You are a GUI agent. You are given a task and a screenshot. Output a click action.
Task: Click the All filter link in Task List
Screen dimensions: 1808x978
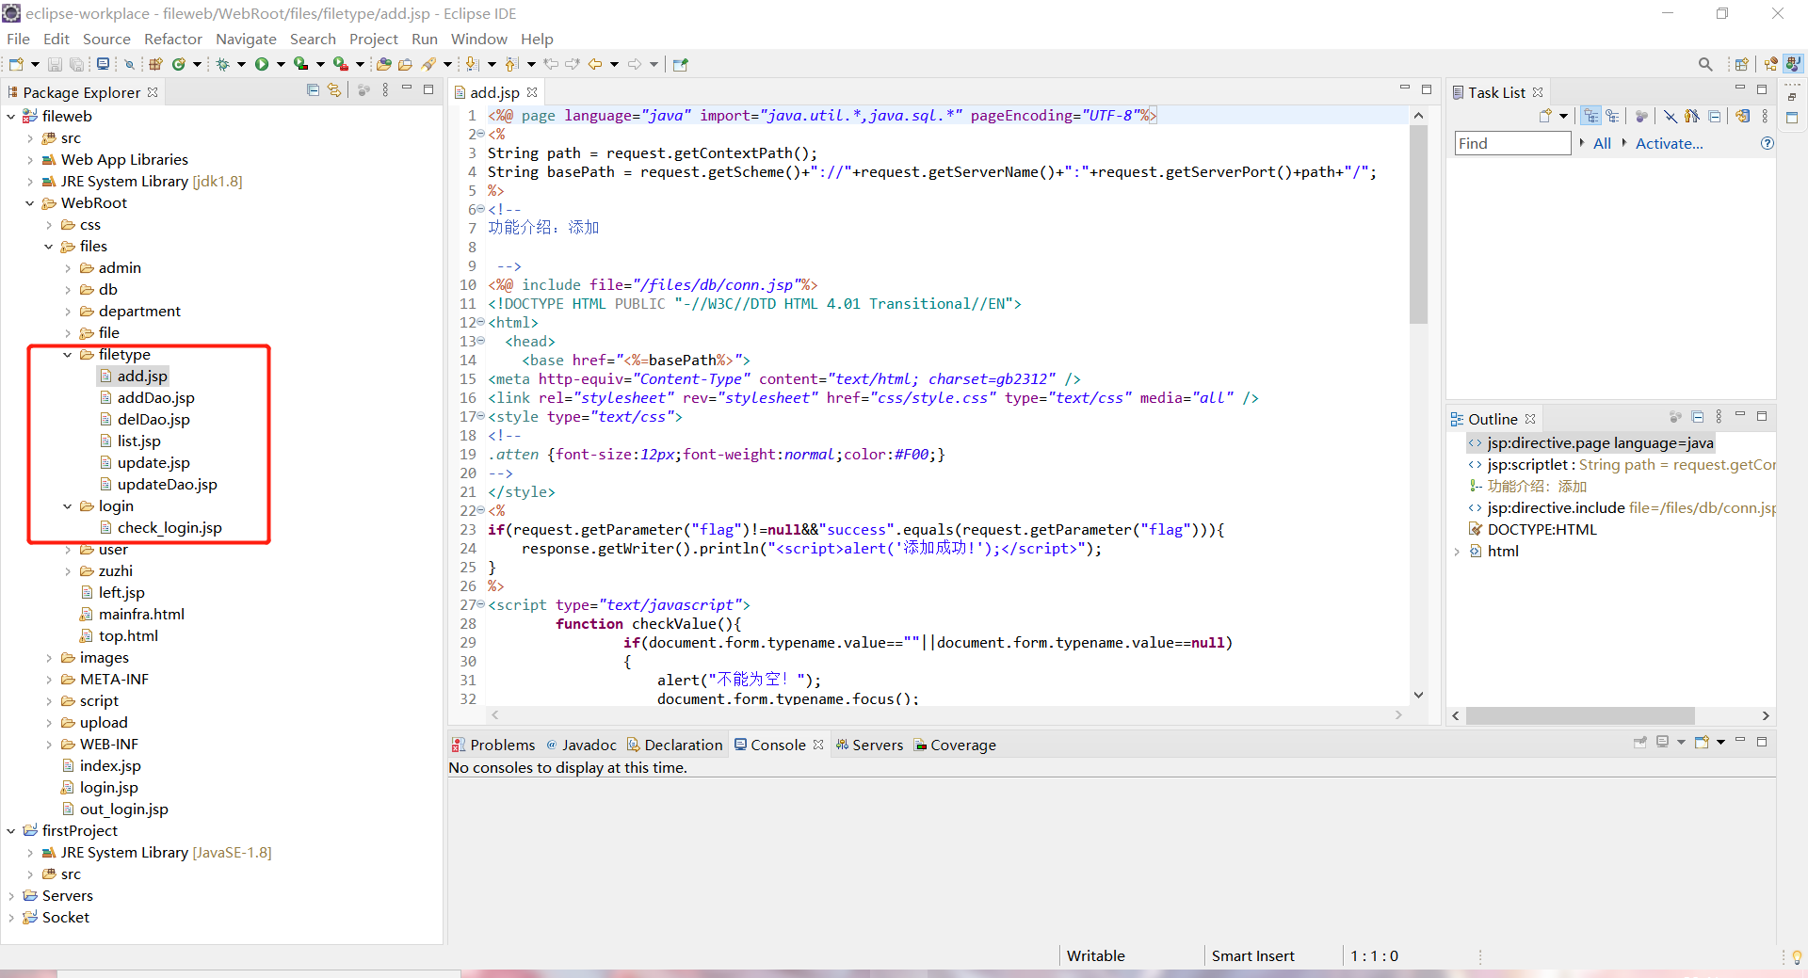coord(1602,143)
